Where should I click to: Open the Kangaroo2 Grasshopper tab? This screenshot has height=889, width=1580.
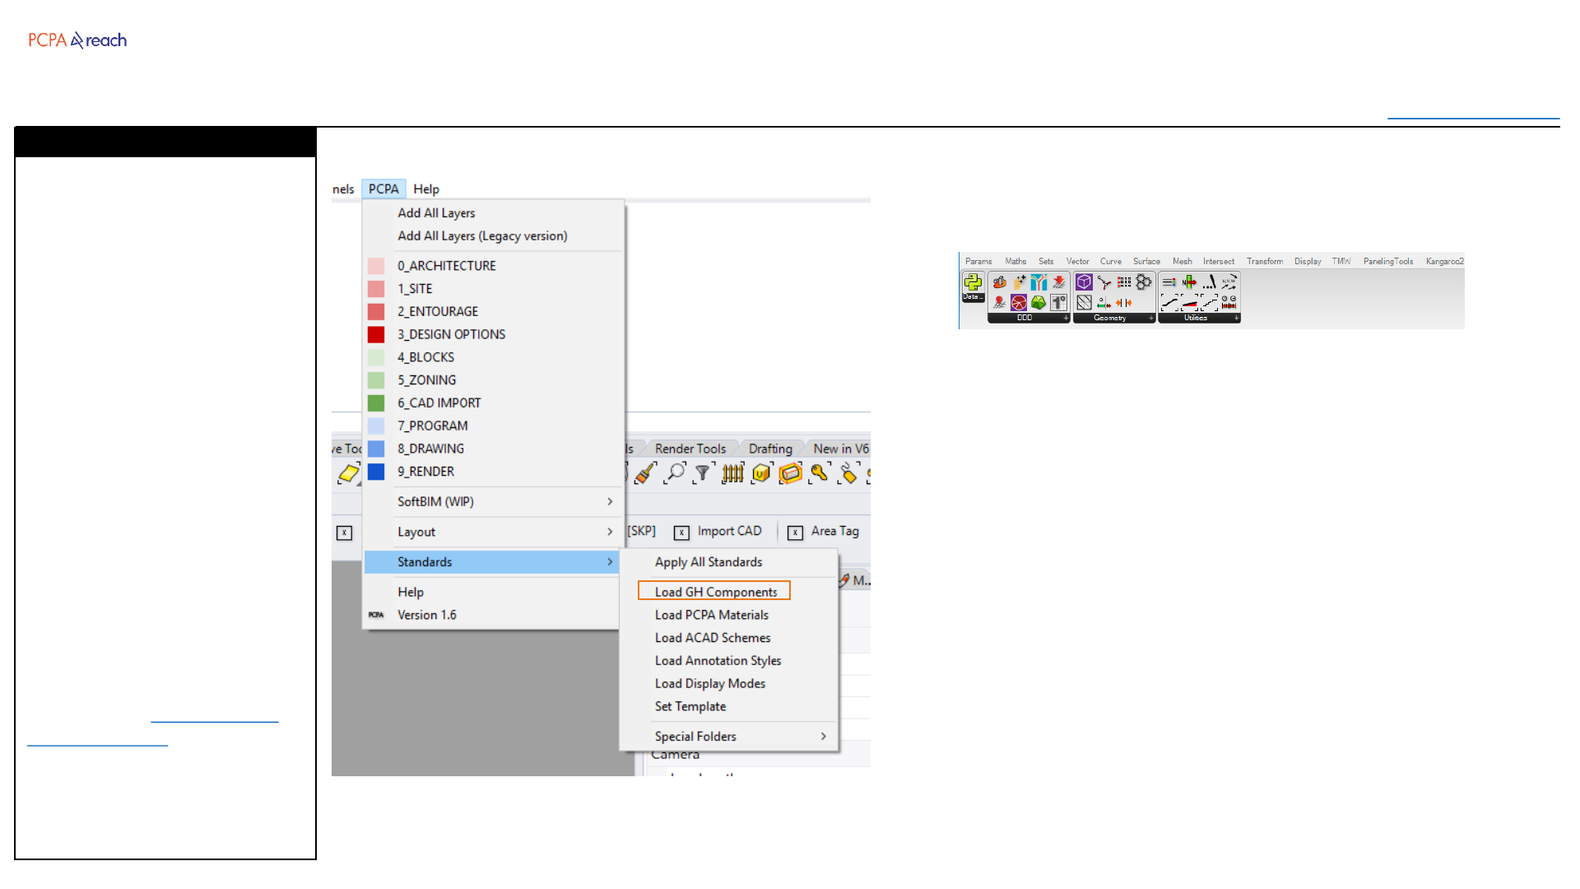(1444, 262)
